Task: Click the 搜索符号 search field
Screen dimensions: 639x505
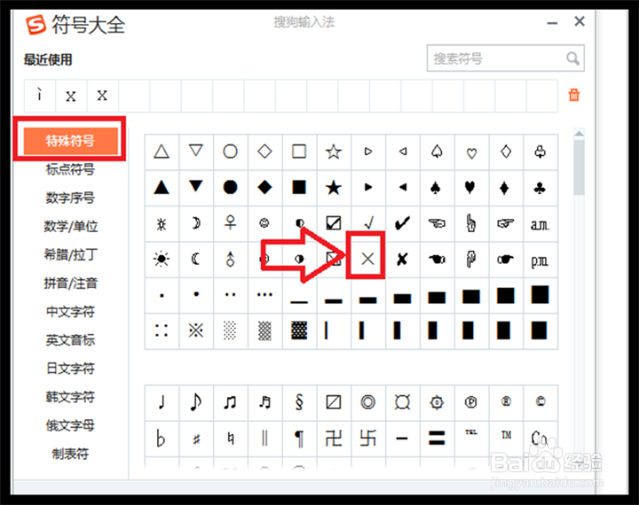Action: coord(505,58)
